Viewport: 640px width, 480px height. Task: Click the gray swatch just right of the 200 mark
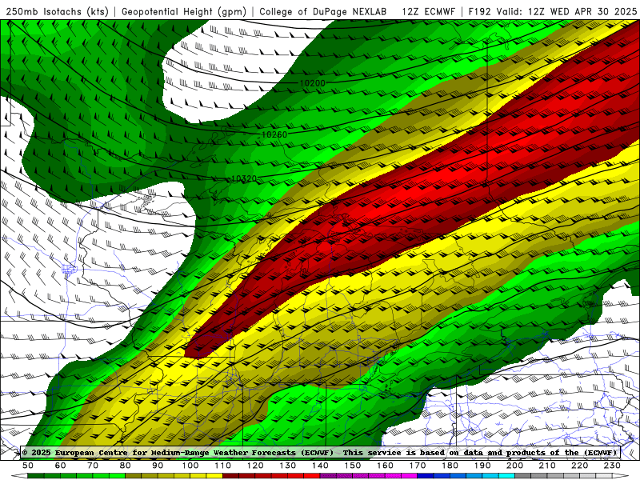tap(523, 476)
